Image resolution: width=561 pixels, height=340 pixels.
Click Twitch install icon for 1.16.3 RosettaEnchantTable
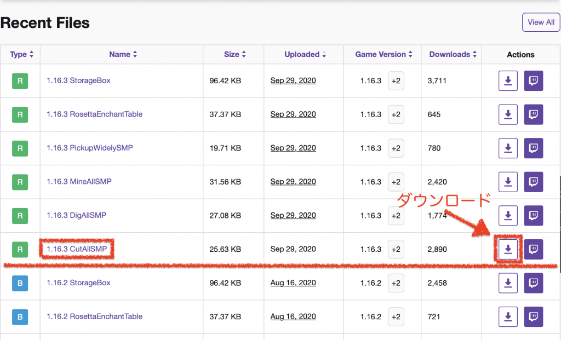(534, 114)
